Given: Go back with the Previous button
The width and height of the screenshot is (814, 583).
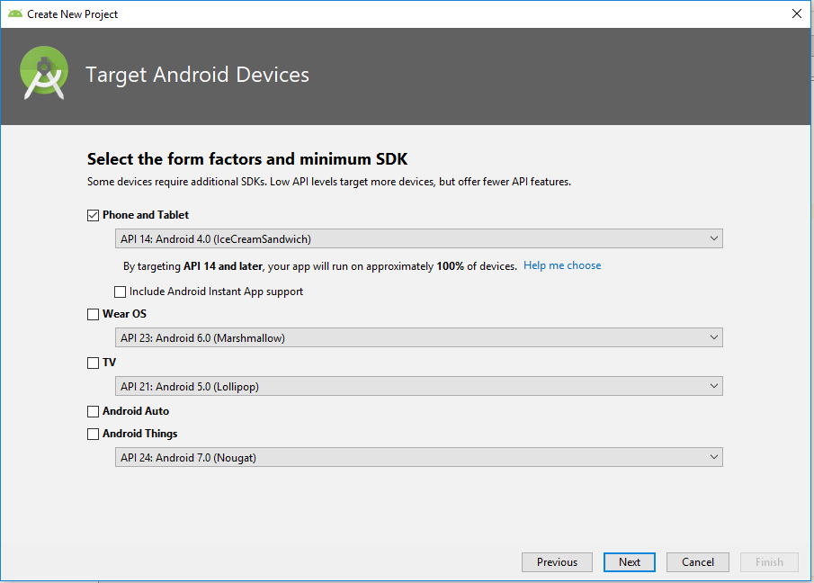Looking at the screenshot, I should (557, 562).
